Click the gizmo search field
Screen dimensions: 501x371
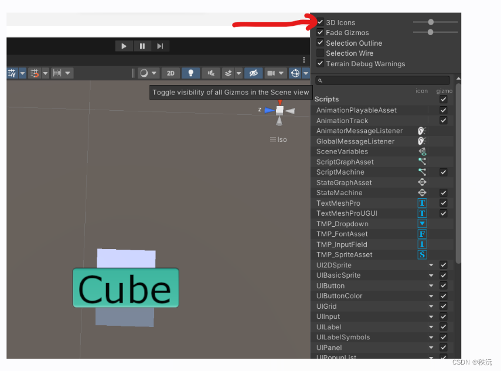[383, 80]
